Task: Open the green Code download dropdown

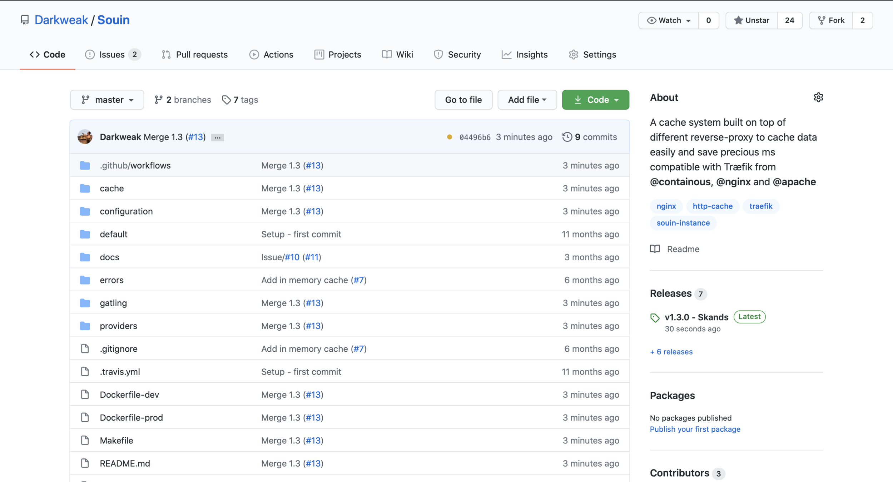Action: point(595,100)
